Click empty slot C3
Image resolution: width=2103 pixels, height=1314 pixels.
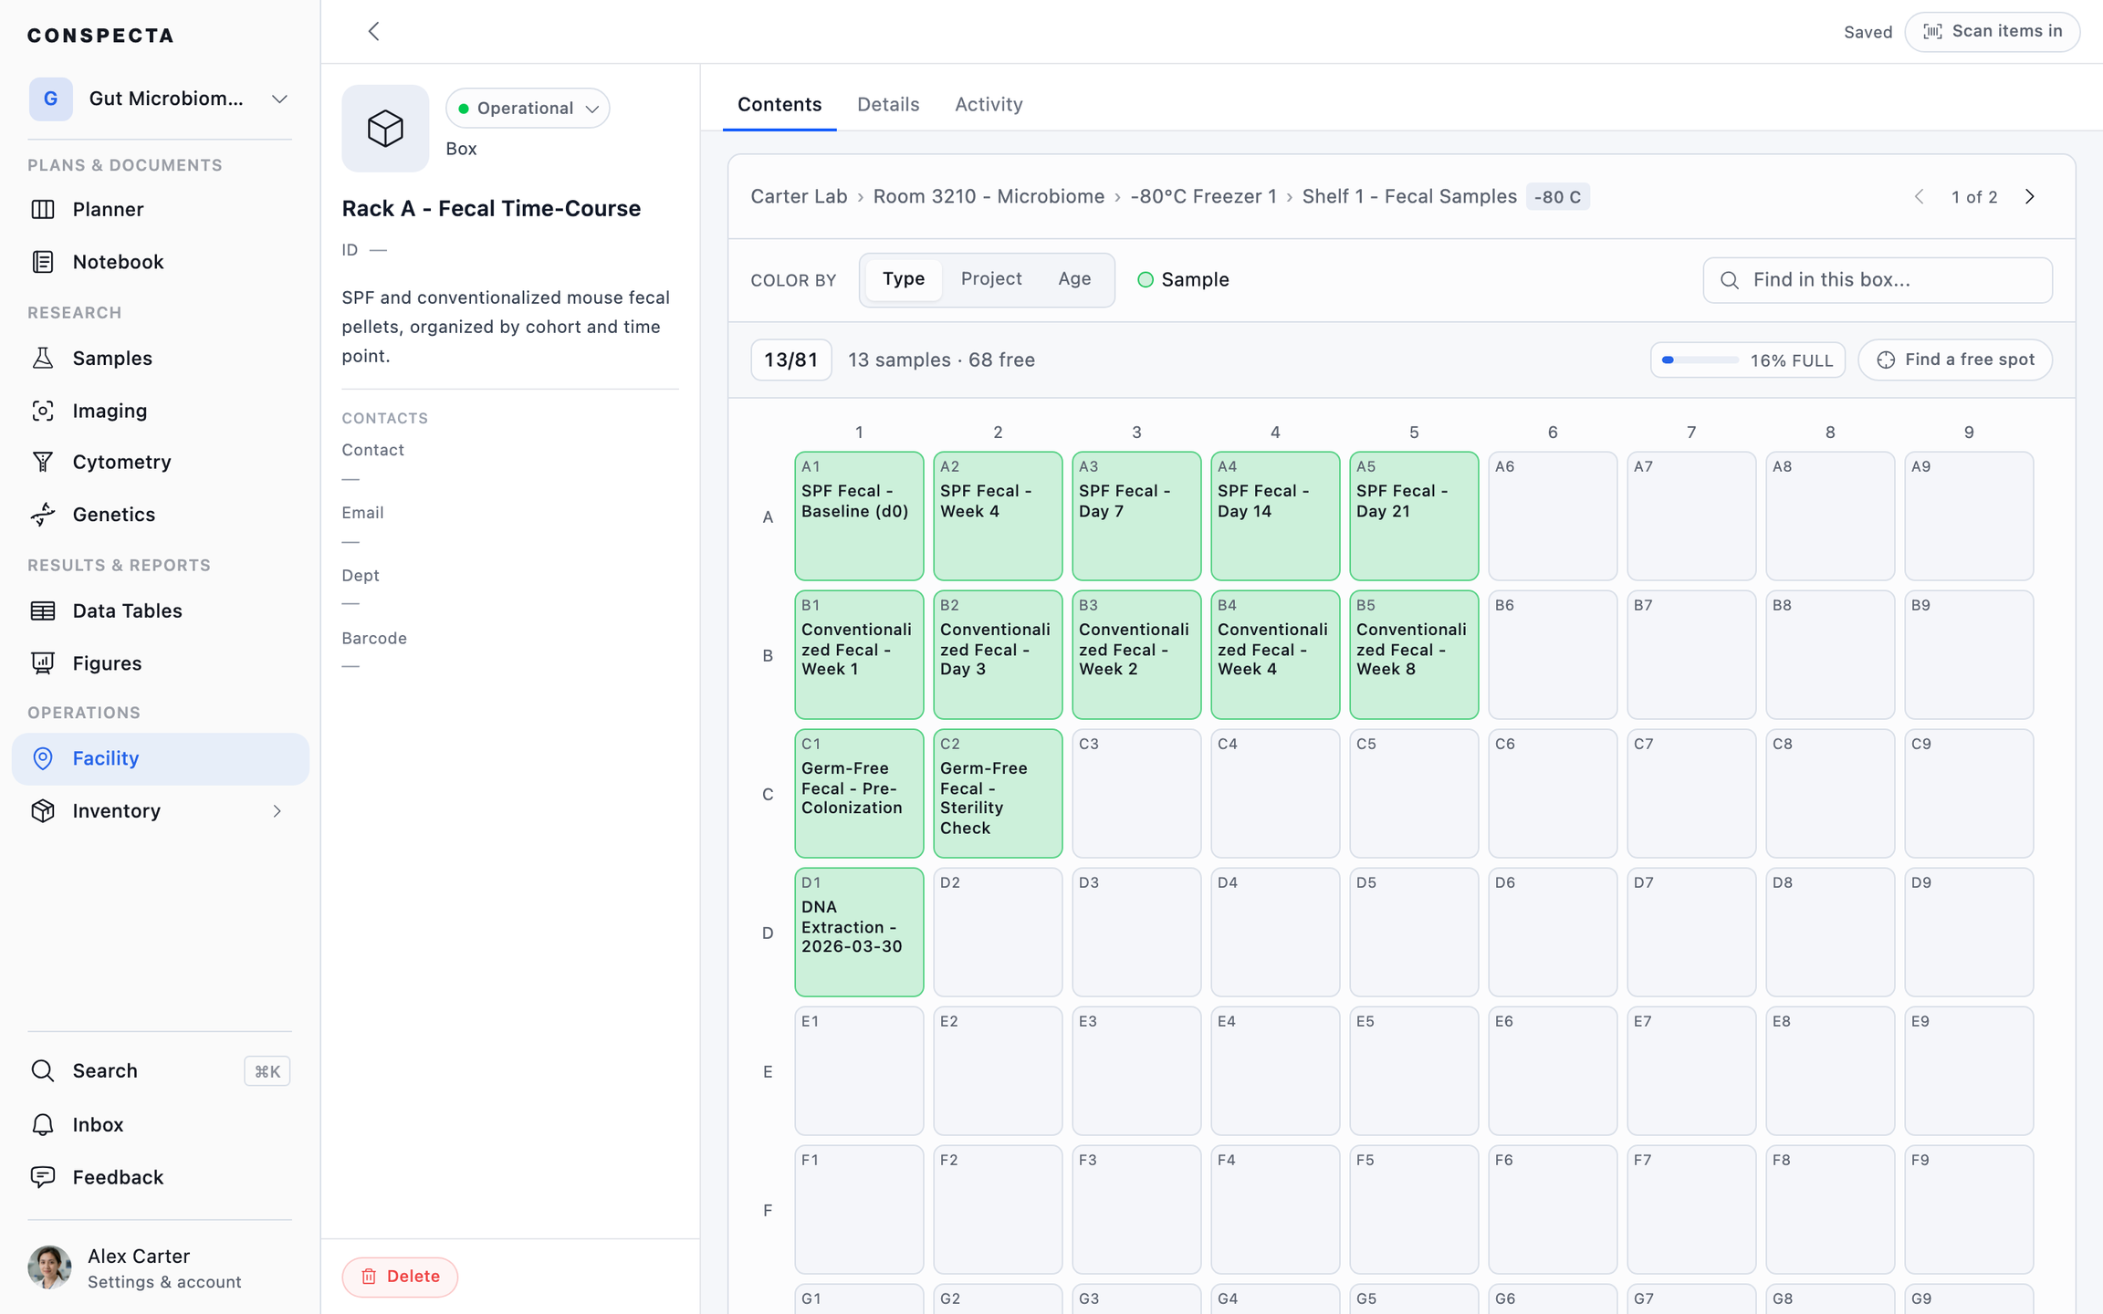click(x=1136, y=794)
